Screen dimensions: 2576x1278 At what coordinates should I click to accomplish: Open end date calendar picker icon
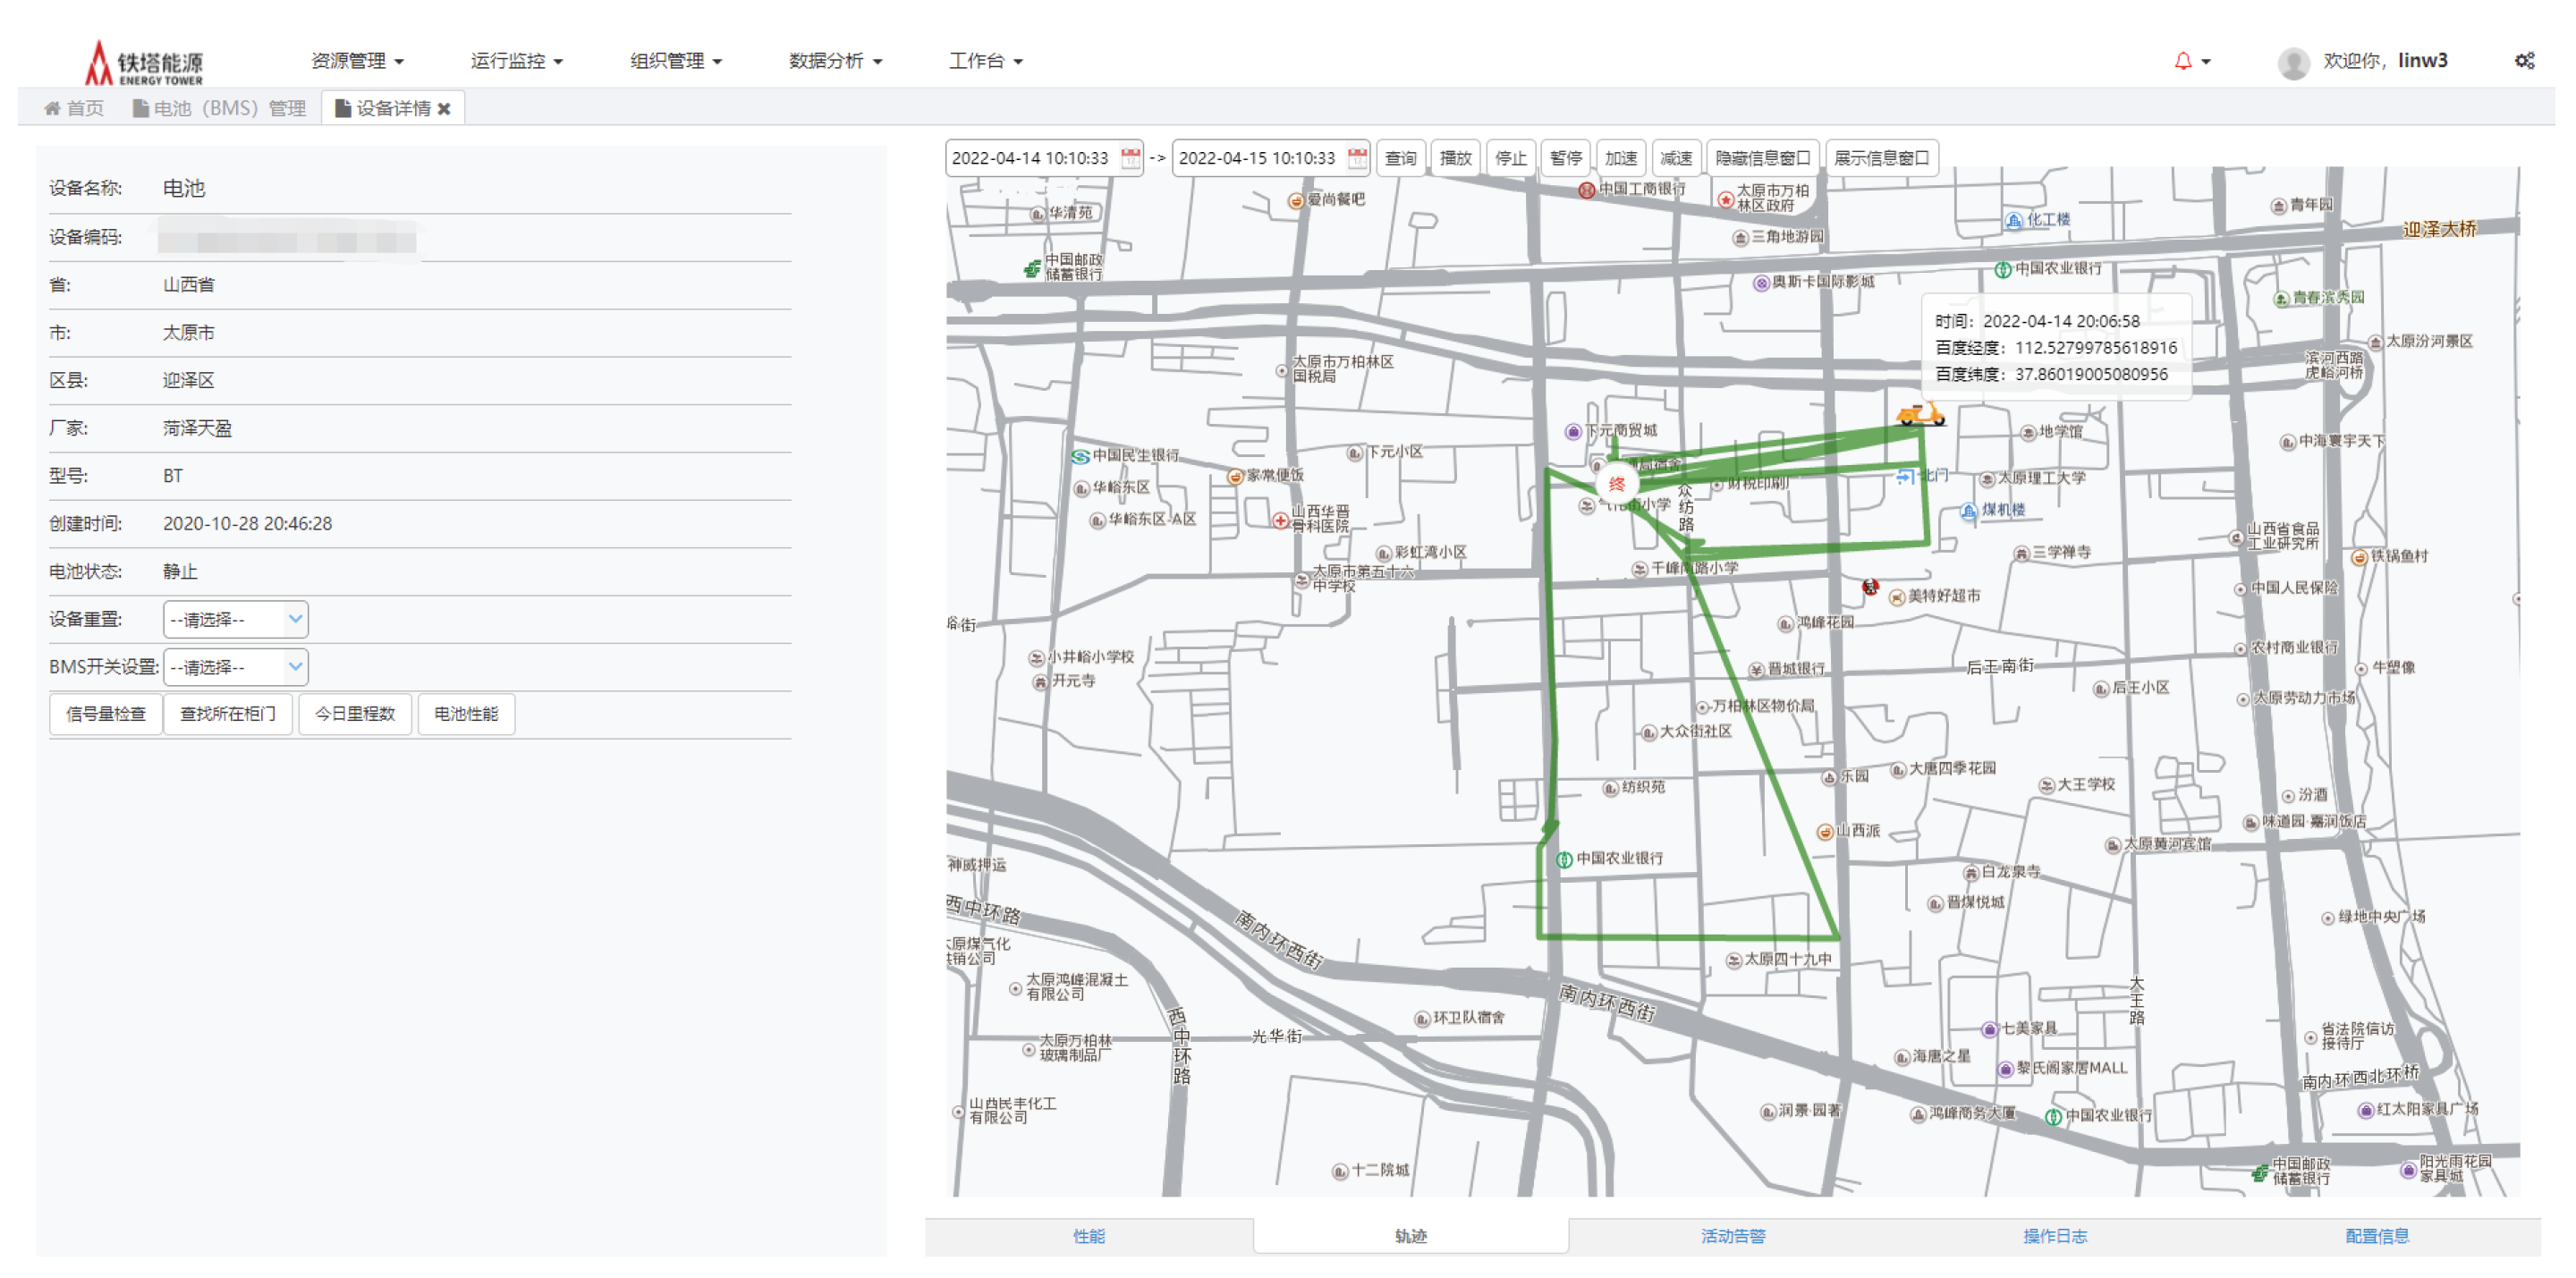(1357, 158)
